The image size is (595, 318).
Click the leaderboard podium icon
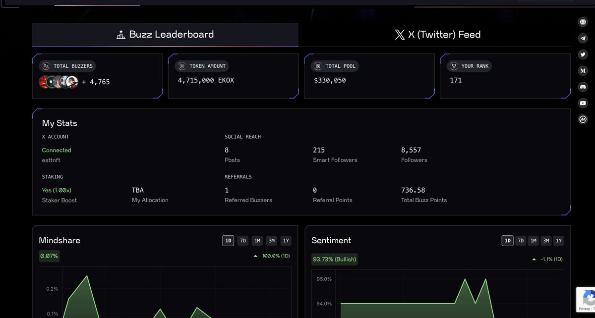coord(120,35)
